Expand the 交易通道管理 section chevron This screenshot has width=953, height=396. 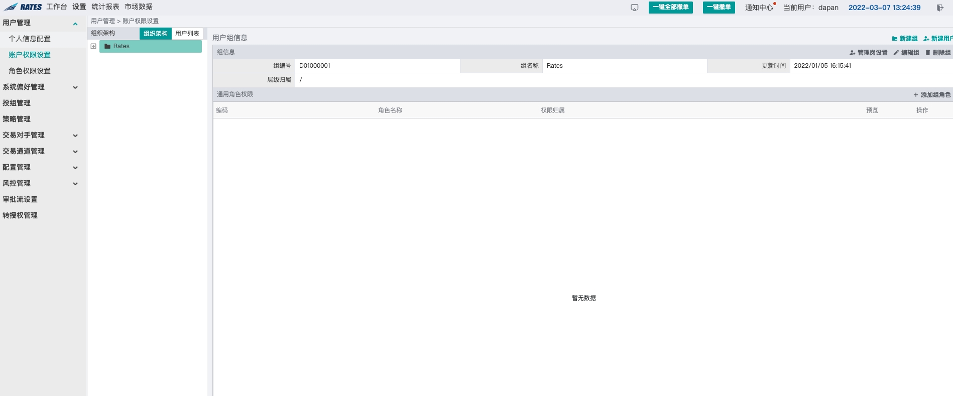[75, 152]
